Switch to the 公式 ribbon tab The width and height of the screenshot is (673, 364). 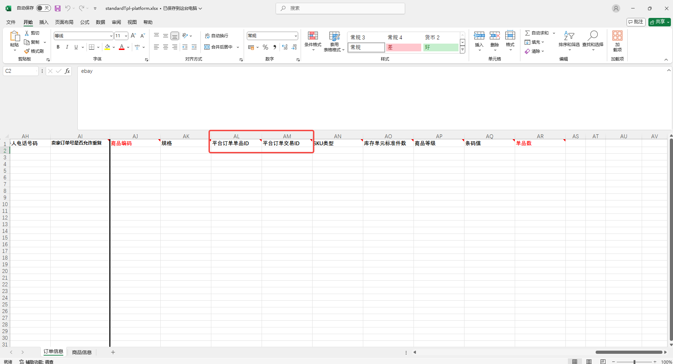[85, 22]
